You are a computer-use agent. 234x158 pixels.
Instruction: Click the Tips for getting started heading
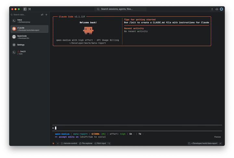point(140,20)
